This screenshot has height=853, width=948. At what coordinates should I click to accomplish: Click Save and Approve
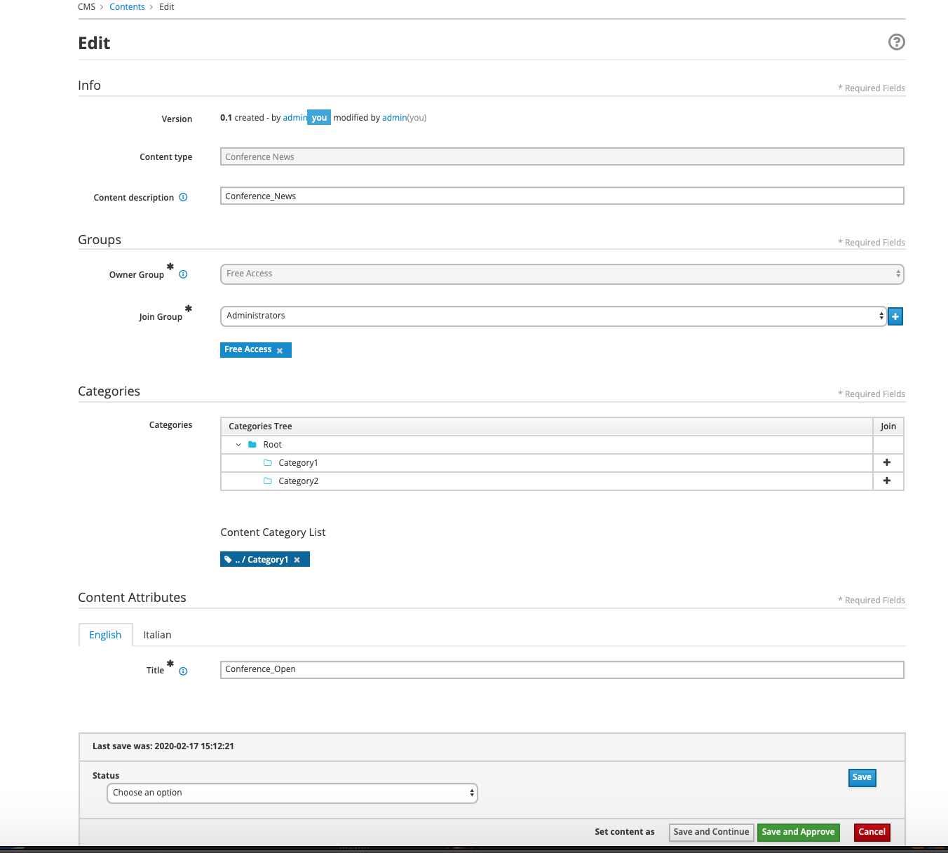pyautogui.click(x=798, y=832)
